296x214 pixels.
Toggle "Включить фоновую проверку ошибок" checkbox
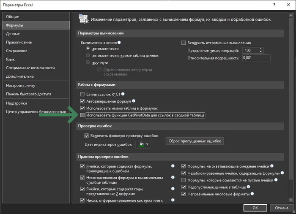point(86,136)
